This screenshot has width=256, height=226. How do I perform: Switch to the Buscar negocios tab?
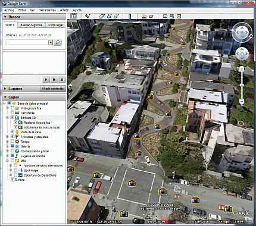pos(32,25)
